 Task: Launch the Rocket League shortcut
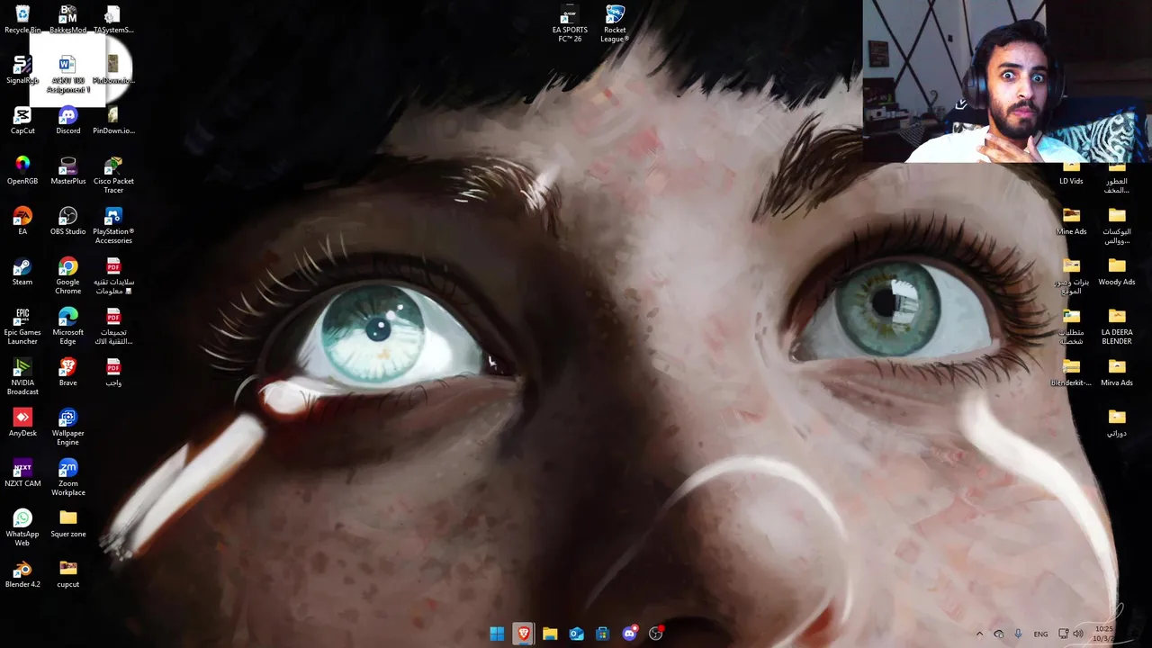pos(615,23)
